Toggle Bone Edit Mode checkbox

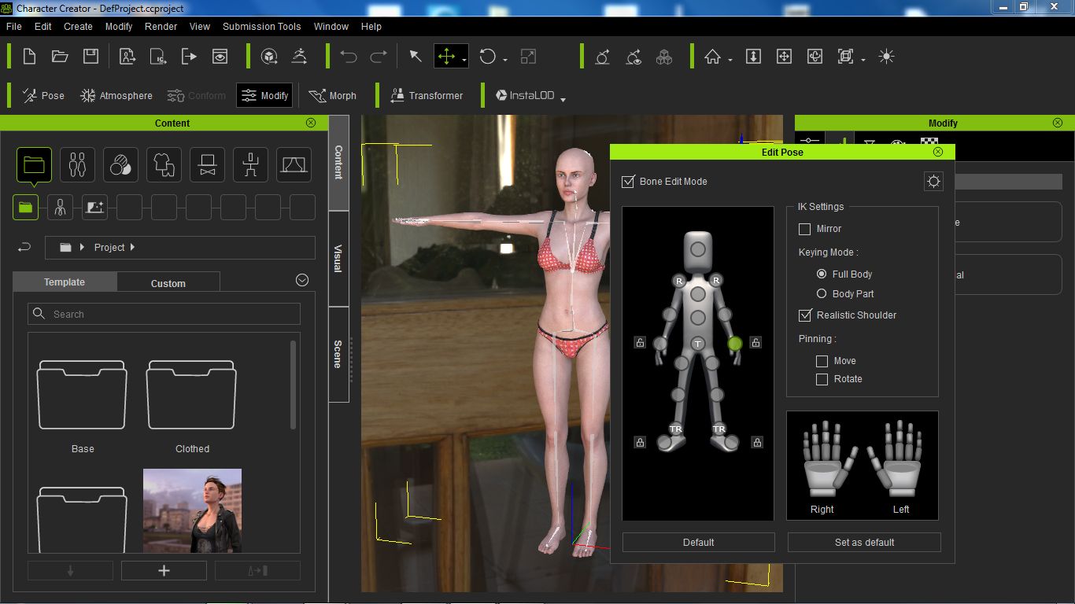coord(628,182)
